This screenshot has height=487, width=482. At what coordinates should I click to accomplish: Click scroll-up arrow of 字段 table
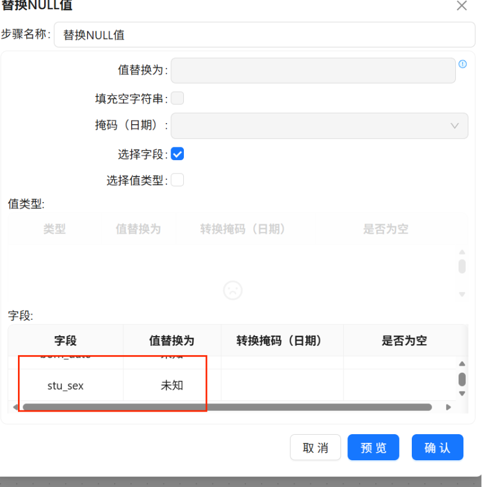(462, 364)
